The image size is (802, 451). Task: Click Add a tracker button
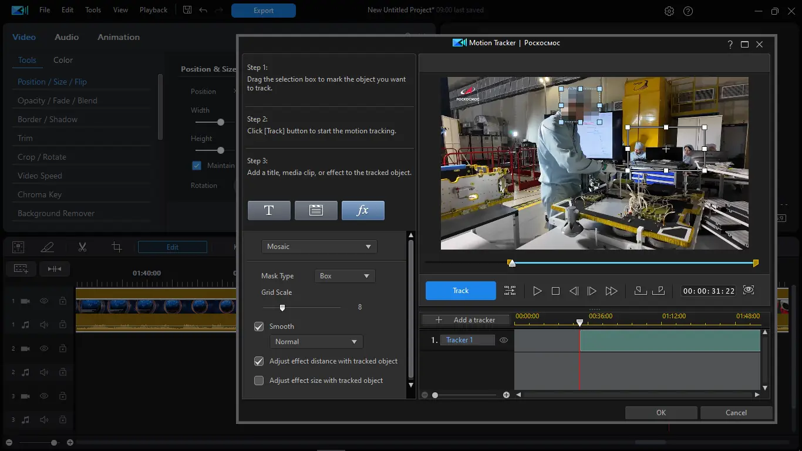[x=466, y=320]
